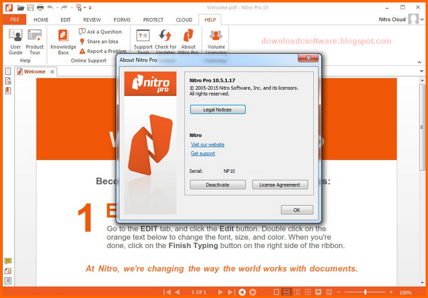Open the Output pane icon at sidebar bottom

(8, 281)
